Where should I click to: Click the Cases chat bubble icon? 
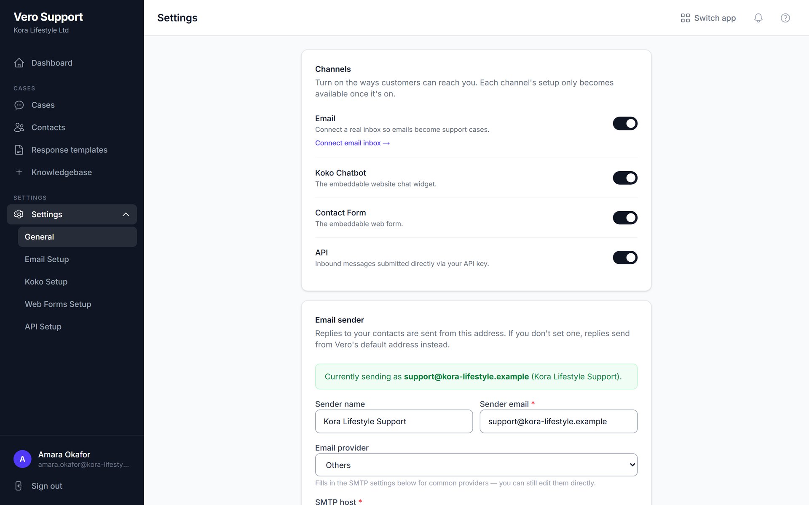pyautogui.click(x=19, y=105)
